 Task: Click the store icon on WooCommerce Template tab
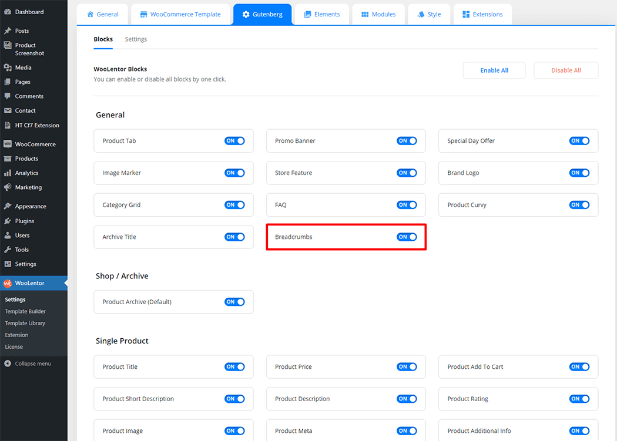[x=143, y=14]
